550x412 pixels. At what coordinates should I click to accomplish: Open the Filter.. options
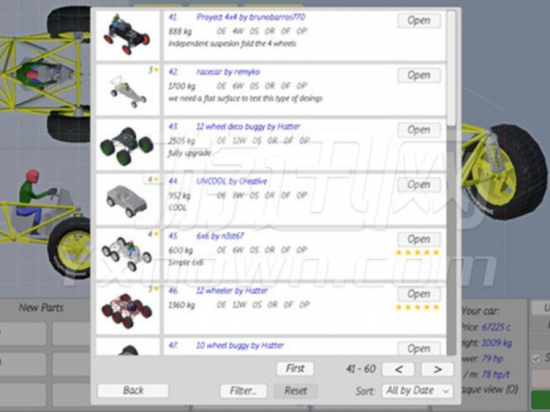(x=243, y=391)
